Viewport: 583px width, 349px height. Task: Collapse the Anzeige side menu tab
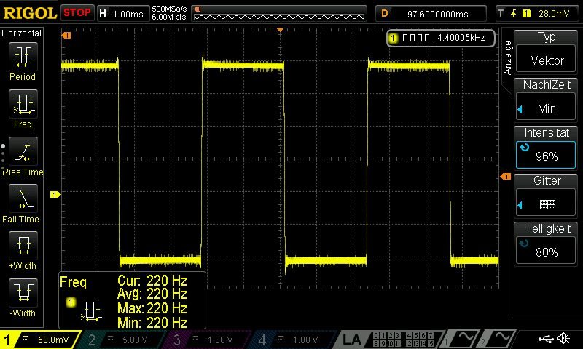(x=507, y=58)
